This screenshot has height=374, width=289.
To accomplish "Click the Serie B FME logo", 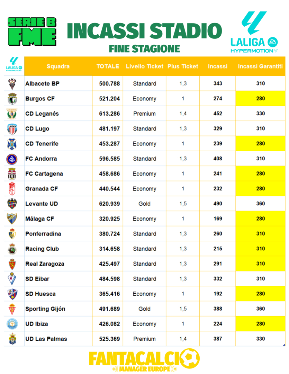I will coord(32,32).
